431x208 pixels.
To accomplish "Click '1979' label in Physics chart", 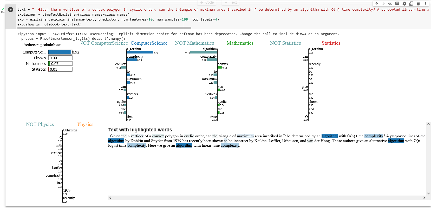I will coord(67,191).
